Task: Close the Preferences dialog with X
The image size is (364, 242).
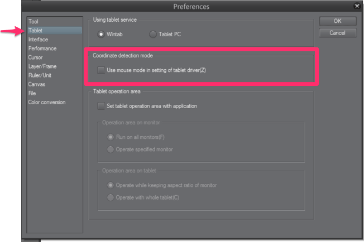Action: (357, 6)
